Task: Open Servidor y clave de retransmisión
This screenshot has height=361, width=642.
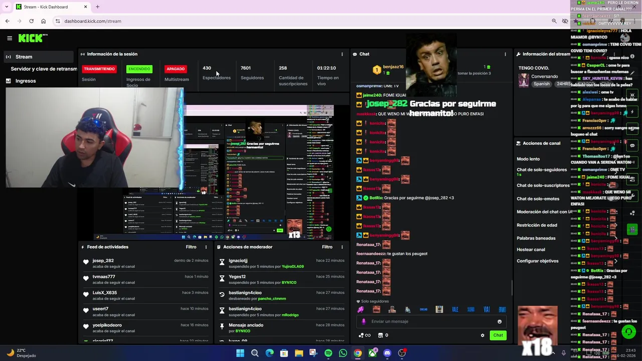Action: click(x=44, y=69)
